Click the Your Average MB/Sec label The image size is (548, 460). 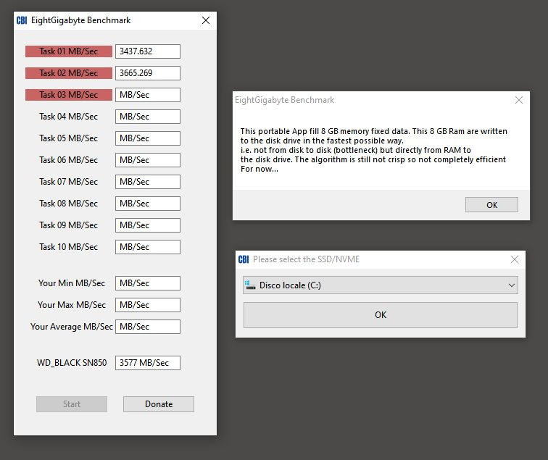[x=72, y=327]
